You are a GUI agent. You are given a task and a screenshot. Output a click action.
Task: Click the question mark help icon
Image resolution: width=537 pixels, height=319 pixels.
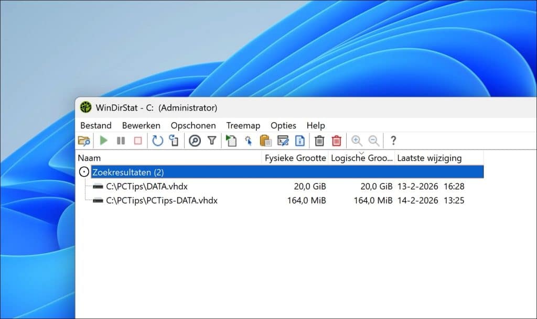(393, 140)
